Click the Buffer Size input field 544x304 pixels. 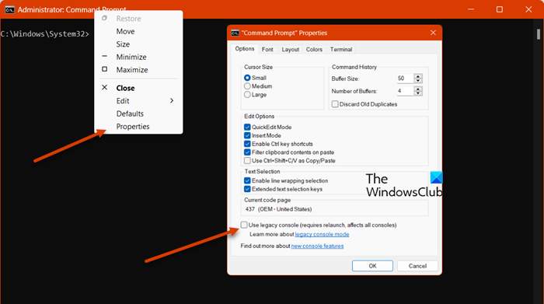point(405,79)
